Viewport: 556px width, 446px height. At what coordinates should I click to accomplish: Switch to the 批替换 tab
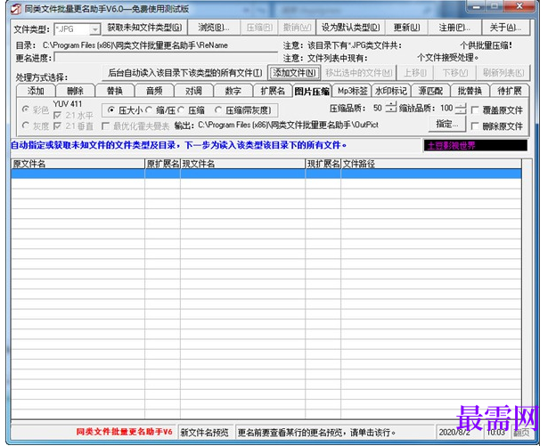point(470,91)
